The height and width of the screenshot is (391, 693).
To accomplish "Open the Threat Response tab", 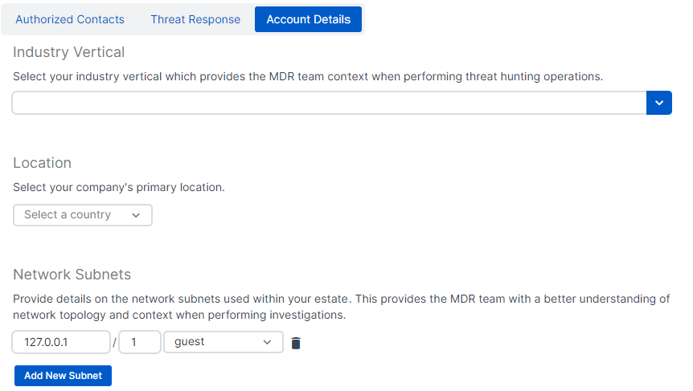I will 195,19.
